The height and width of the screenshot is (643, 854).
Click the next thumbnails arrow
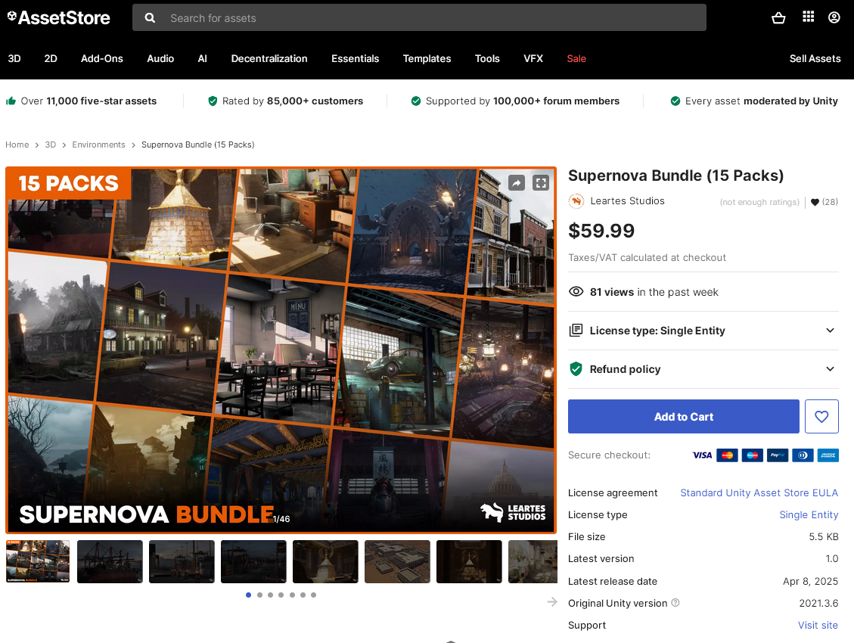coord(551,601)
